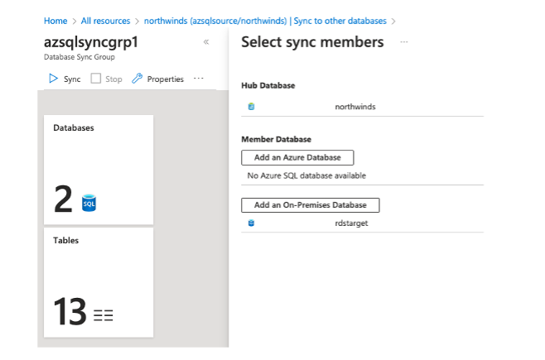The width and height of the screenshot is (545, 360).
Task: Click the azsqlsyncgrp1 title
Action: coord(91,42)
